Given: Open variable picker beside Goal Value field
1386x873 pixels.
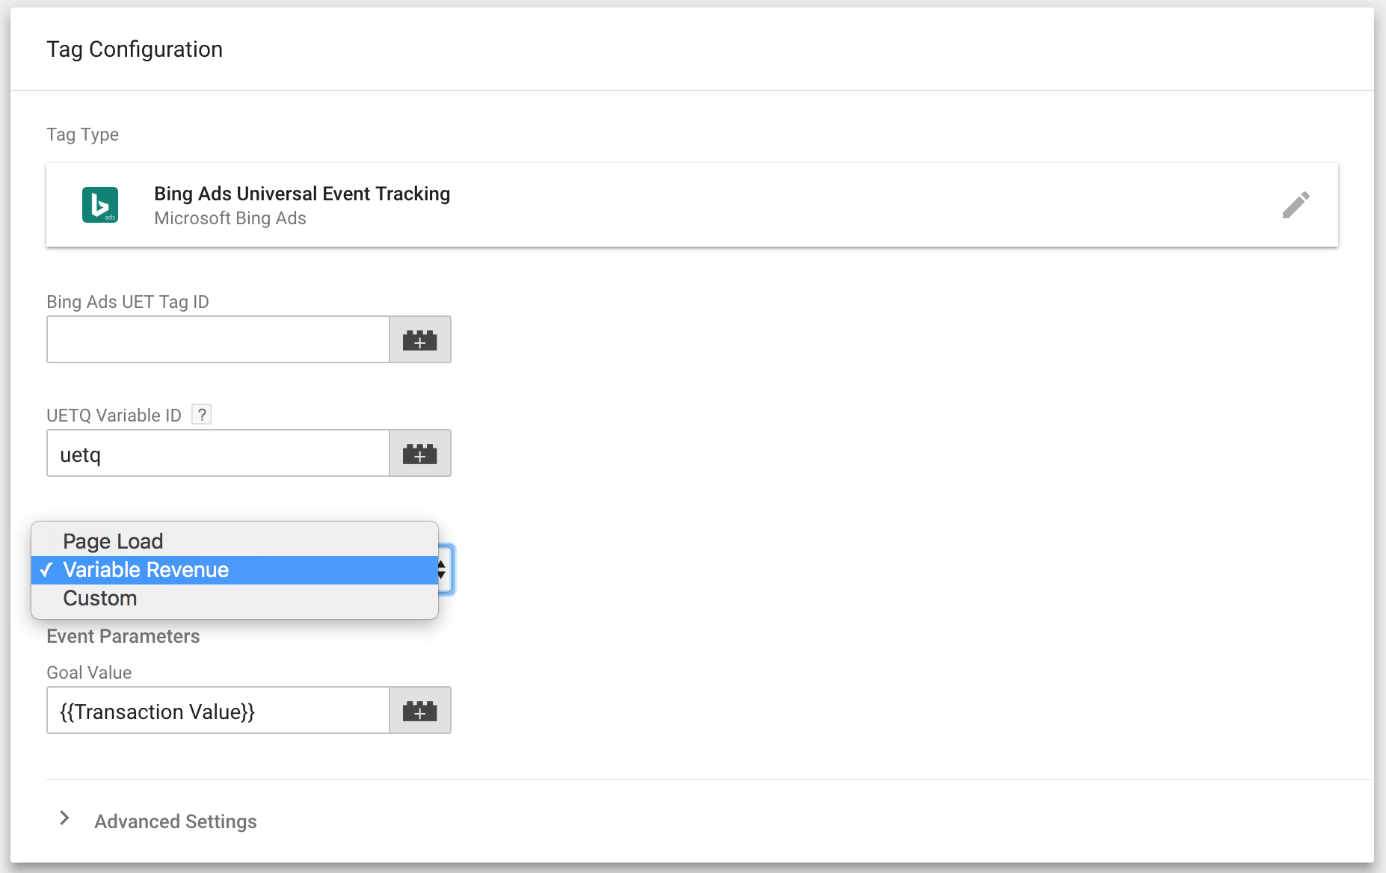Looking at the screenshot, I should pos(419,711).
